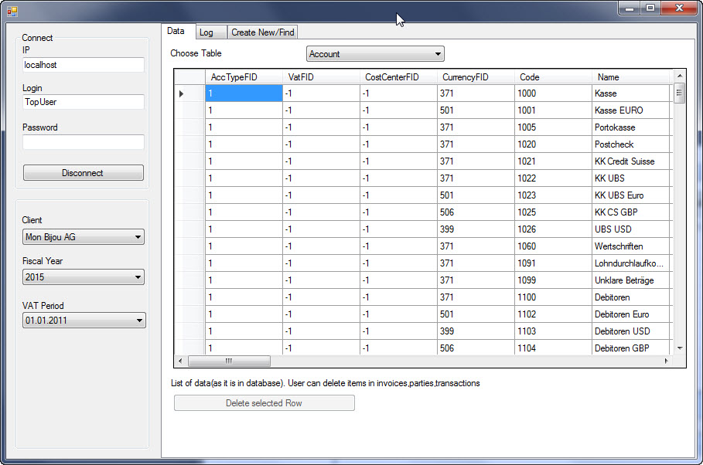Open the Create New/Find tab

point(262,32)
